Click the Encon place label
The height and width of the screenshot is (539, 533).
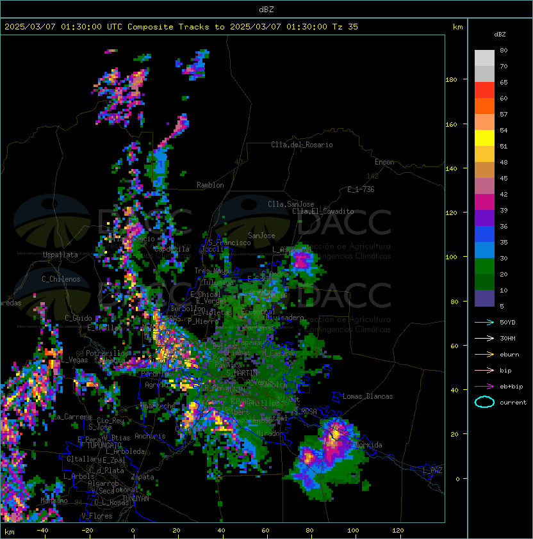[384, 162]
